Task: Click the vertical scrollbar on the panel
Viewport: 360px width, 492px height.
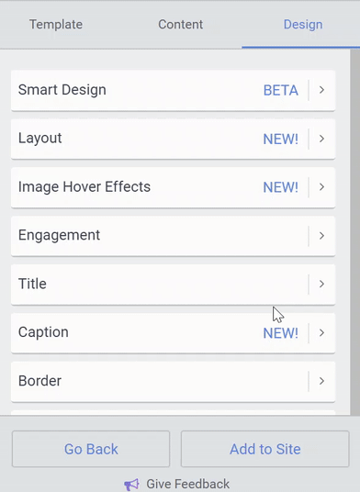Action: [x=355, y=232]
